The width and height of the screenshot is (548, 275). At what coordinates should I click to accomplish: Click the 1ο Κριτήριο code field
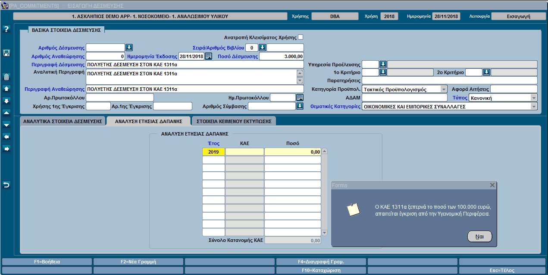[x=370, y=72]
